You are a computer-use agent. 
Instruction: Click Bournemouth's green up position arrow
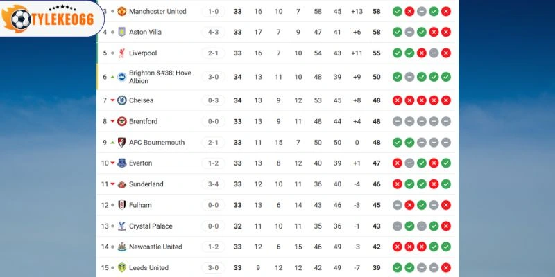pyautogui.click(x=112, y=143)
